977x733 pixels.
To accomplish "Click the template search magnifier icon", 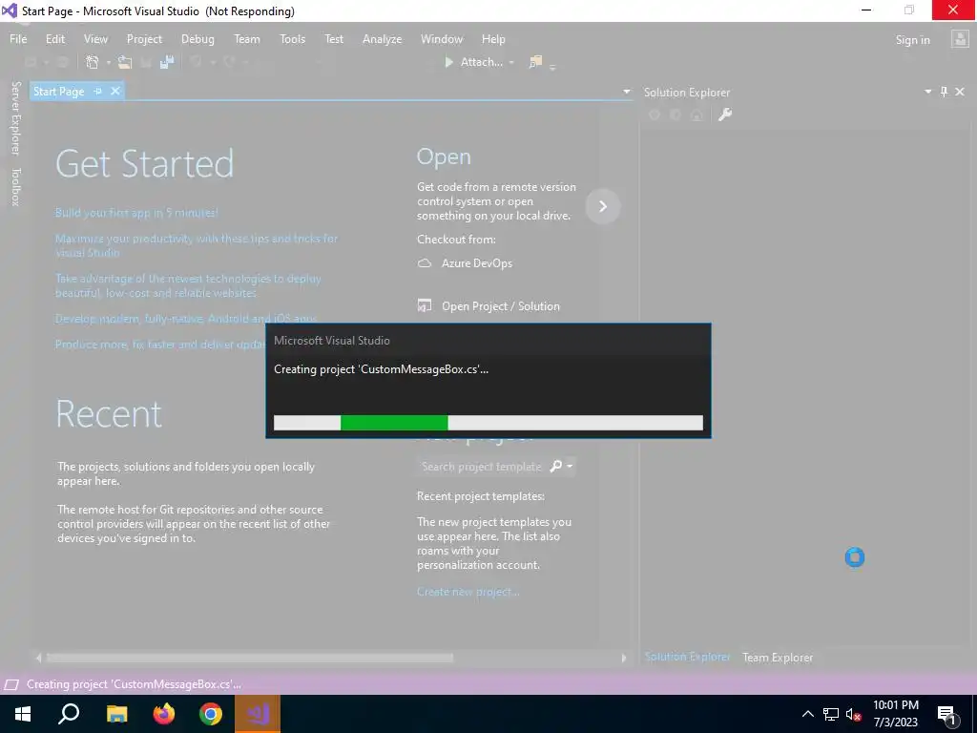I will (x=555, y=466).
